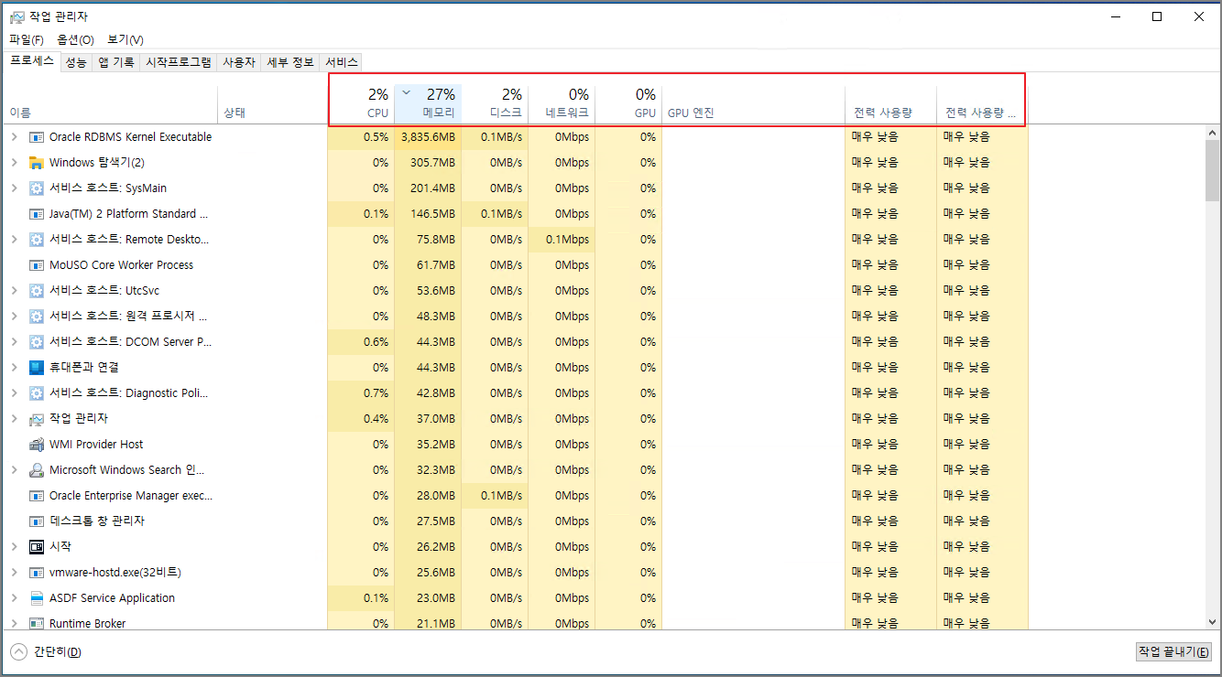Open the 파일(F) menu

coord(27,40)
